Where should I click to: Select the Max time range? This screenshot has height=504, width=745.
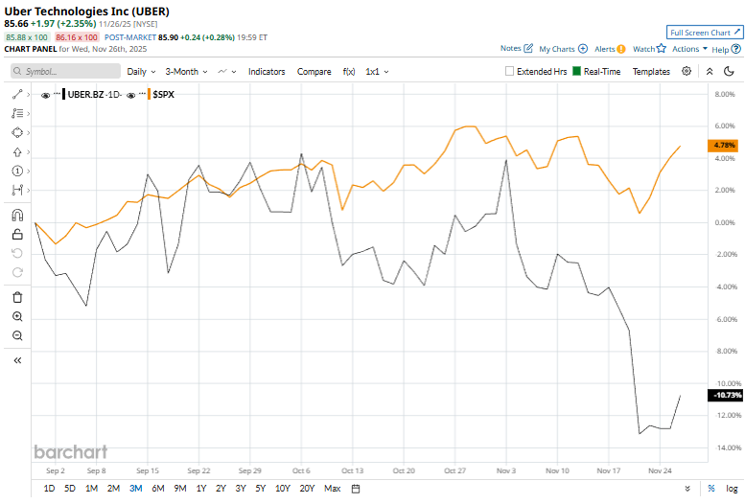(x=333, y=489)
